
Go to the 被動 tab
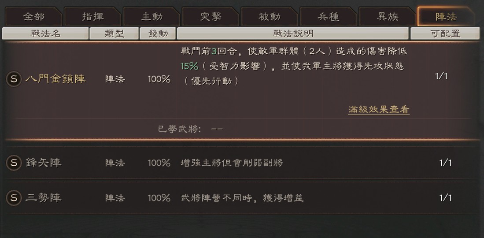pos(270,17)
